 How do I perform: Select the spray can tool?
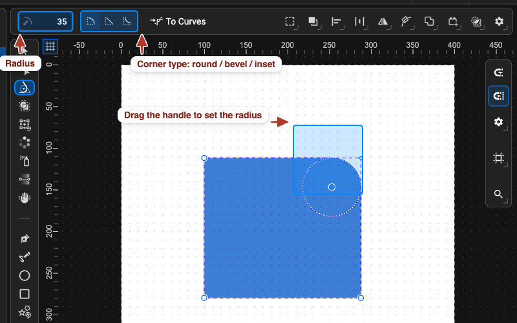click(x=25, y=161)
